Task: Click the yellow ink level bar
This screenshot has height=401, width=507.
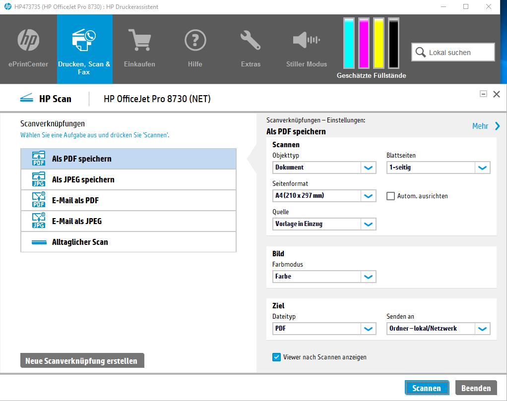Action: pyautogui.click(x=379, y=43)
